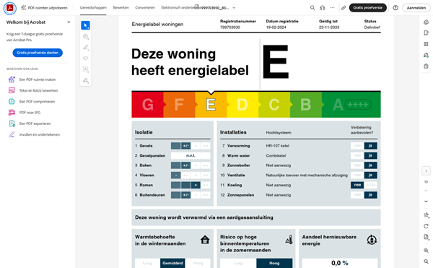Viewport: 433px width, 268px height.
Task: Expand the file name dropdown chevron
Action: (234, 8)
